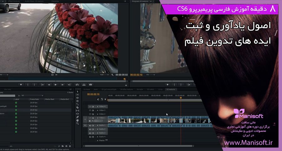Export frame with Source monitor camera icon
Screen dimensions: 282x151
[91, 85]
